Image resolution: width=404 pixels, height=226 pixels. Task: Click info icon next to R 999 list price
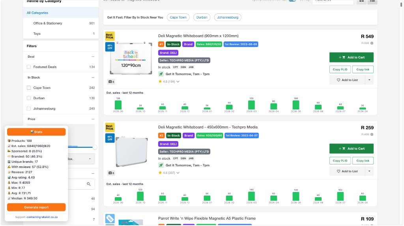click(372, 43)
